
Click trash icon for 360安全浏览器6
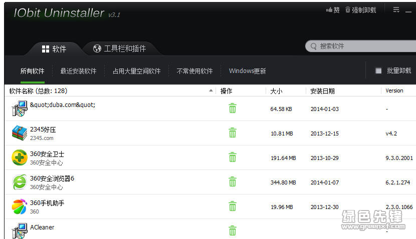(x=233, y=182)
